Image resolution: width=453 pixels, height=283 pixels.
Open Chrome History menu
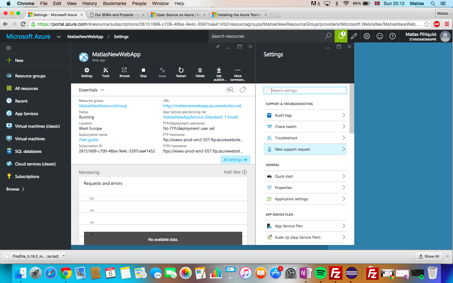tap(90, 3)
